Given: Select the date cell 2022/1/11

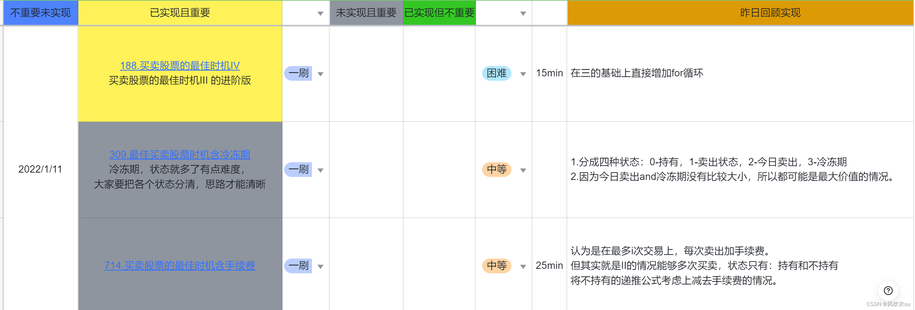Looking at the screenshot, I should click(39, 169).
